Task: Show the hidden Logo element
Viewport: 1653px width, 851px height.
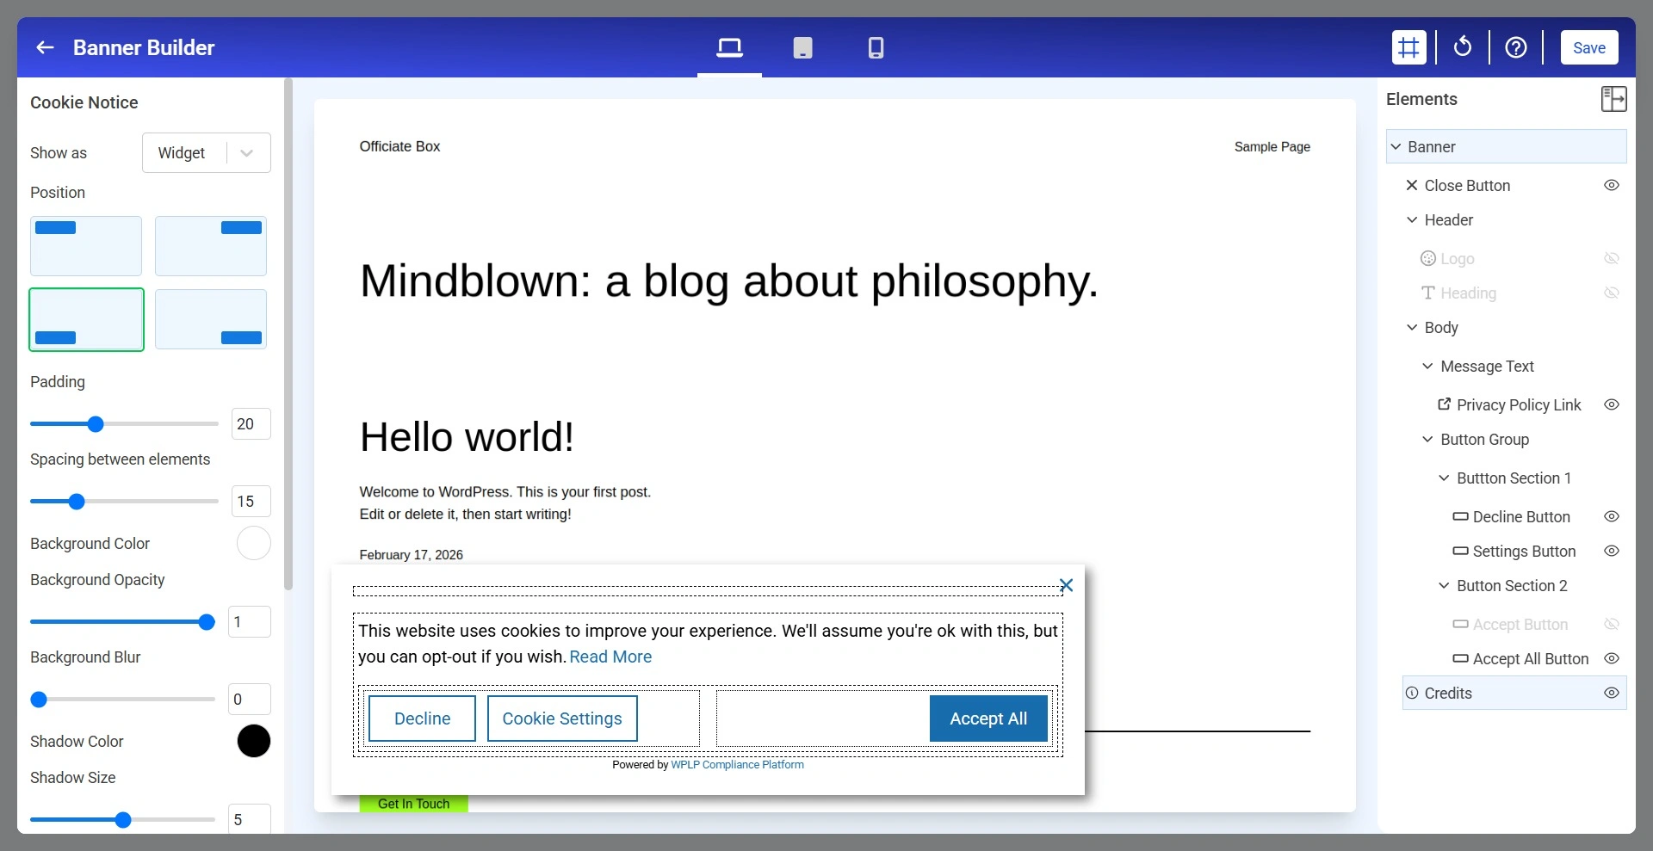Action: 1612,258
